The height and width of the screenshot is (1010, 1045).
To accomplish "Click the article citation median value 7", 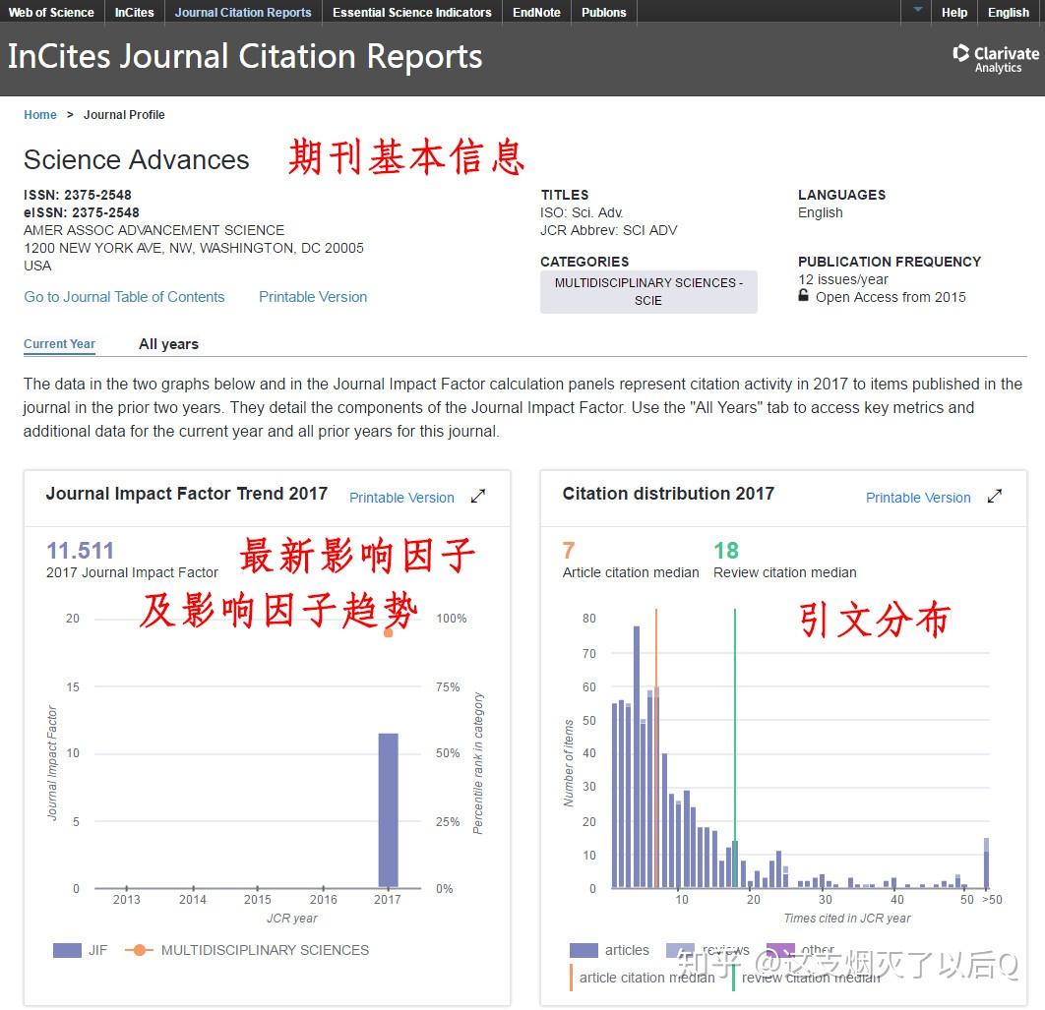I will [569, 551].
